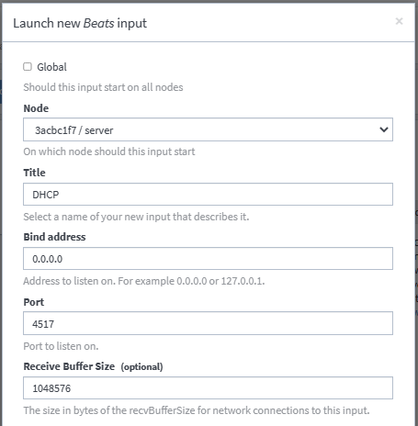Screen dimensions: 418x426
Task: Click the Bind address label
Action: 54,237
